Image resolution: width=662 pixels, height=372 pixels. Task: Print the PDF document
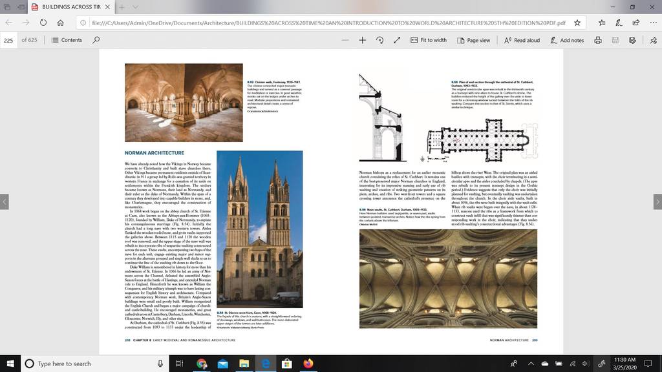pos(598,40)
